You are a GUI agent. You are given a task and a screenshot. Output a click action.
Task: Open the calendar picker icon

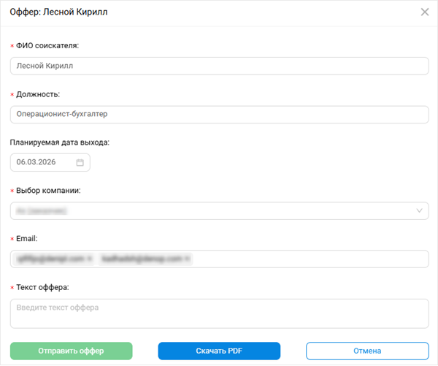coord(80,162)
